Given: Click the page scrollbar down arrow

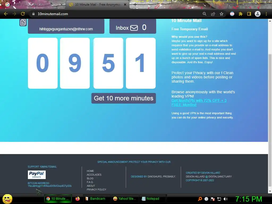Looking at the screenshot, I should click(270, 191).
